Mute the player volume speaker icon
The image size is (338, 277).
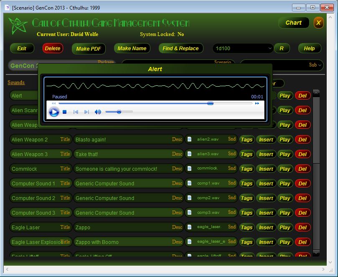98,112
